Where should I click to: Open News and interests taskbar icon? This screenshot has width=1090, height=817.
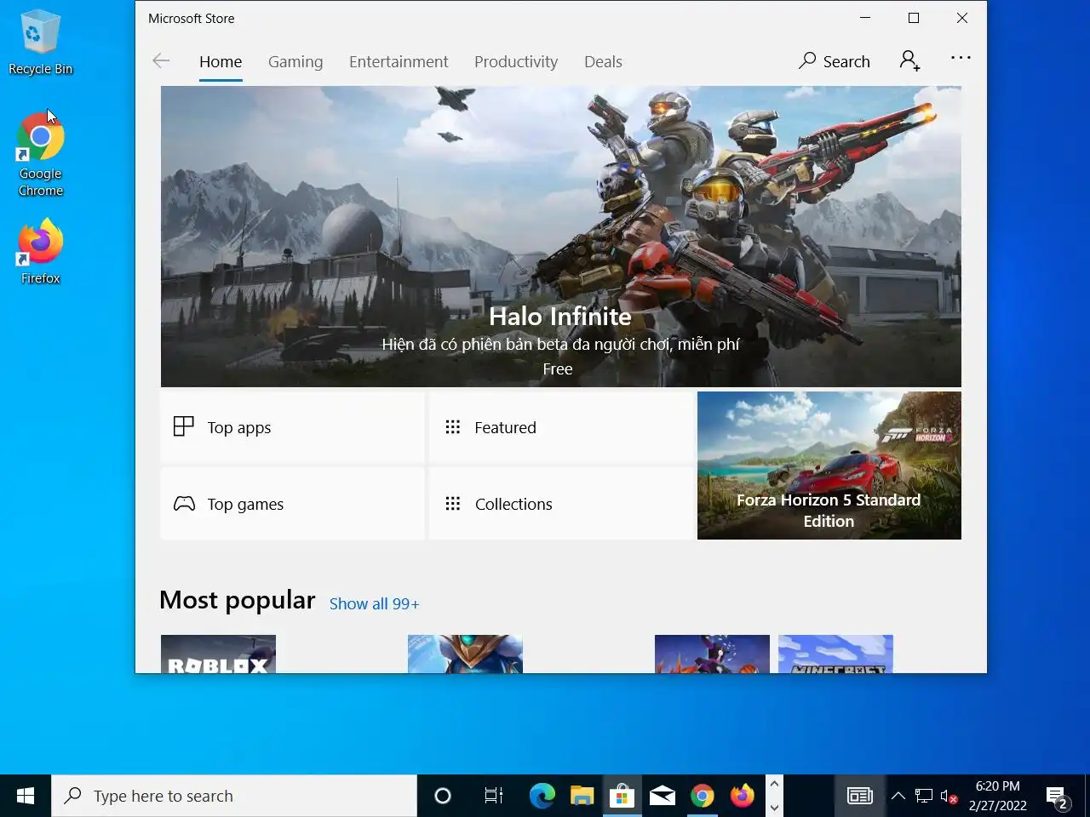pos(860,796)
